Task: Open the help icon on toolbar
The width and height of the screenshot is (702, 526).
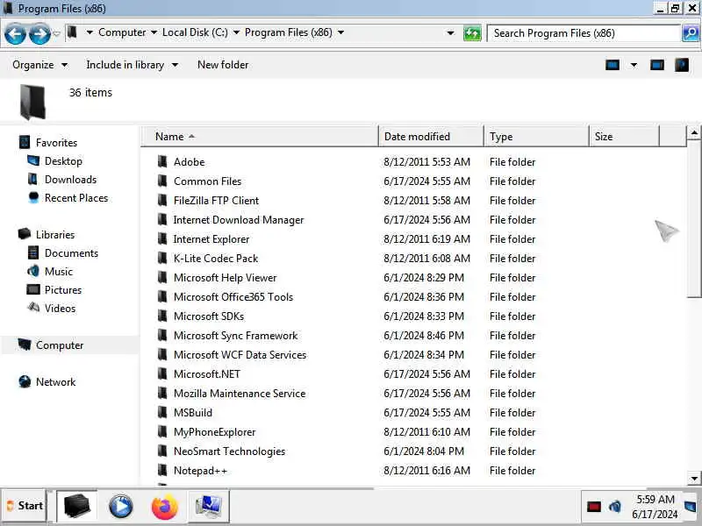Action: tap(682, 65)
